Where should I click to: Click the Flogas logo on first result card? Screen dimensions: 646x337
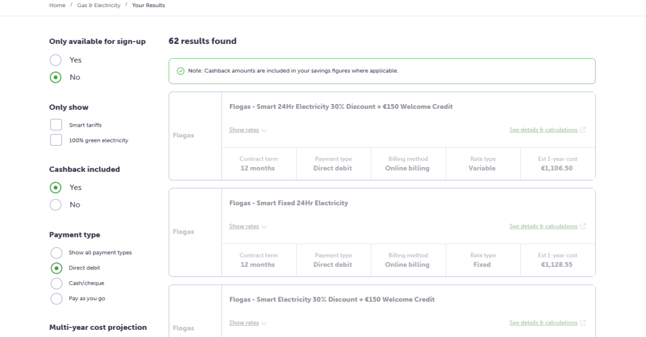pos(183,136)
